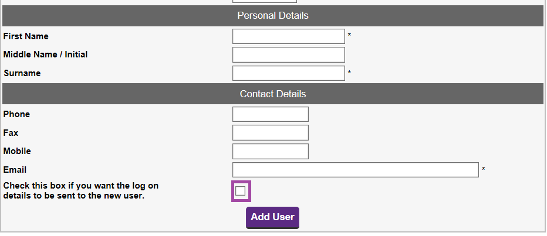Click the Surname label text

[22, 73]
